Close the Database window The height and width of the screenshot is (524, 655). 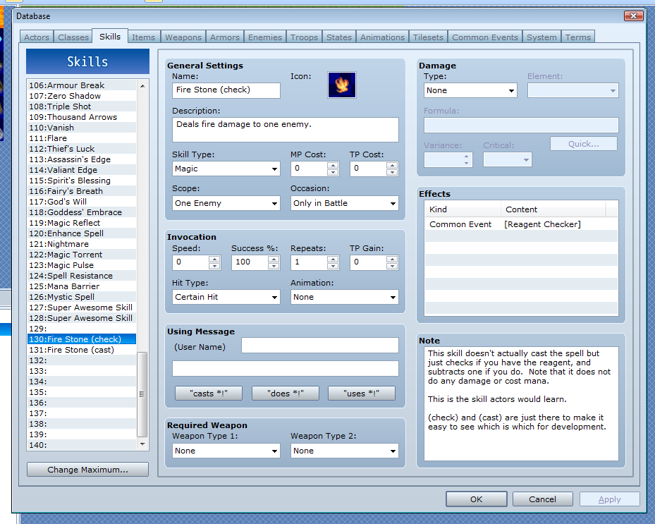point(633,16)
